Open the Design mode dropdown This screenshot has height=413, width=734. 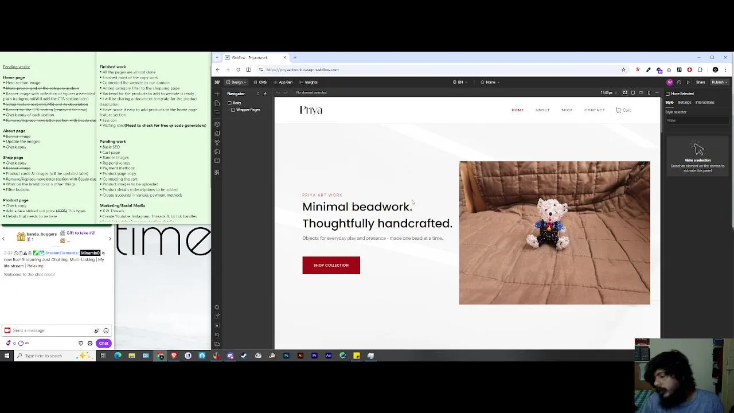[236, 82]
